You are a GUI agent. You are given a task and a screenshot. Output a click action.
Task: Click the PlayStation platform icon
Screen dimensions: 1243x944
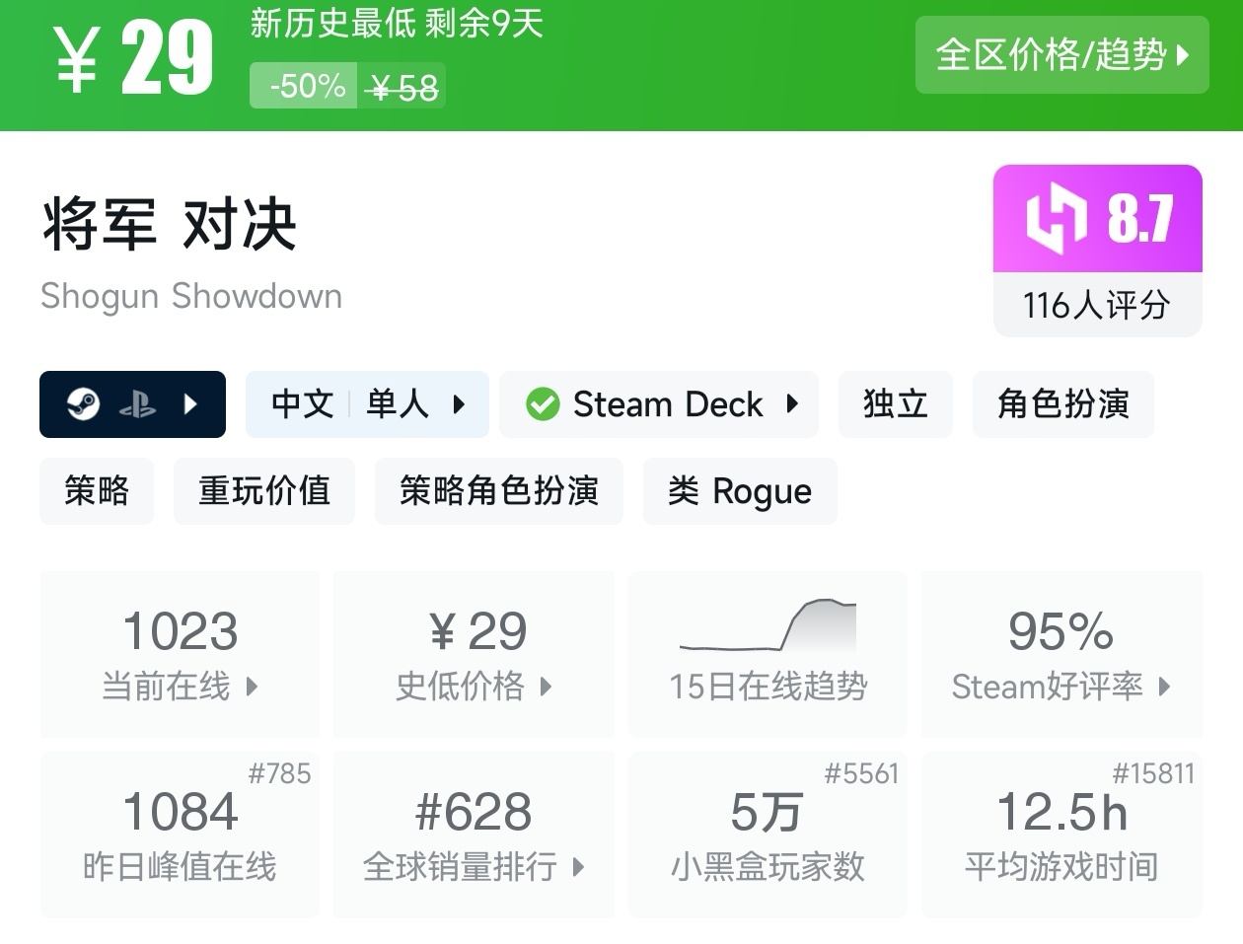click(x=137, y=404)
